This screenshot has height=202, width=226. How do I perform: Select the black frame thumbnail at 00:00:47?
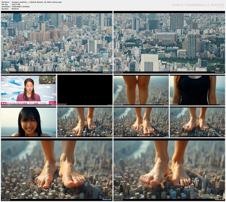[x=85, y=90]
